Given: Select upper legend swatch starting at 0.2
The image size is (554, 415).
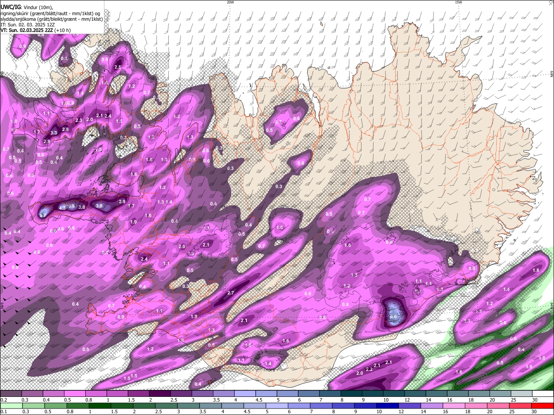Looking at the screenshot, I should 11,394.
